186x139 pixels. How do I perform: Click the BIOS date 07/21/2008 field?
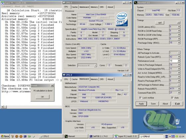(x=103, y=116)
